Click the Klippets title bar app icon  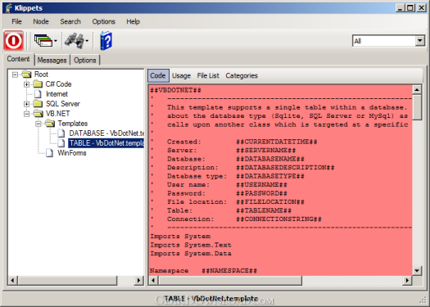click(x=8, y=8)
